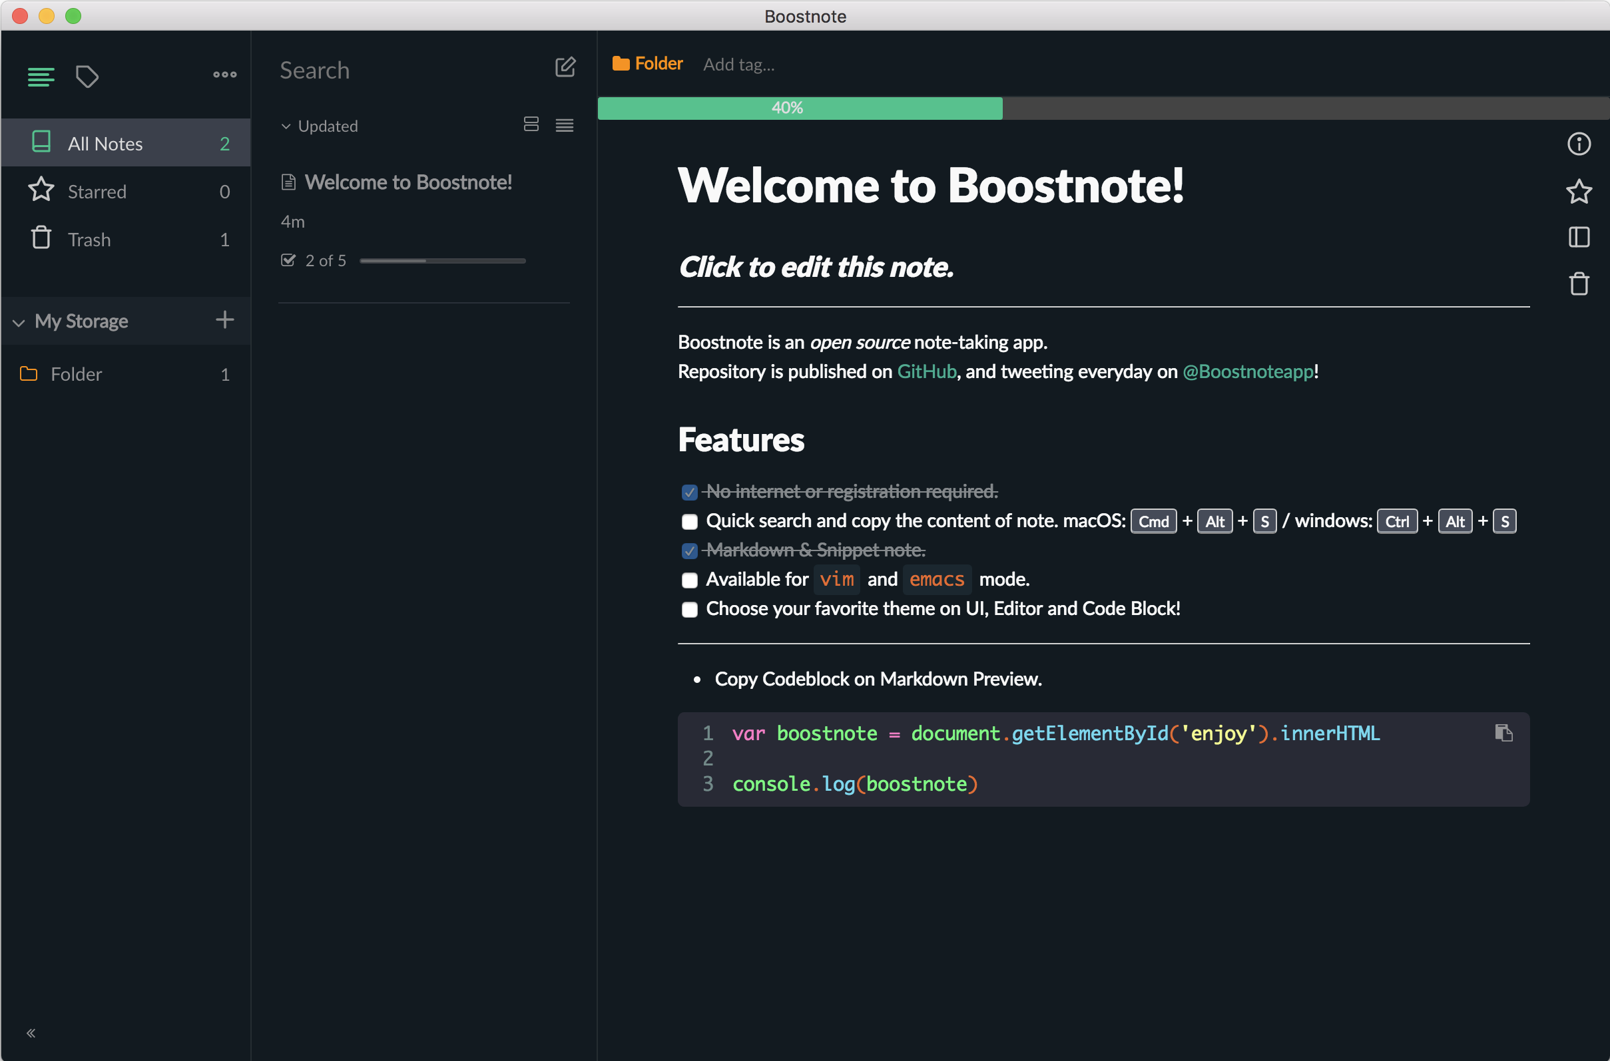Collapse the Updated sort section
The width and height of the screenshot is (1610, 1061).
pos(286,126)
